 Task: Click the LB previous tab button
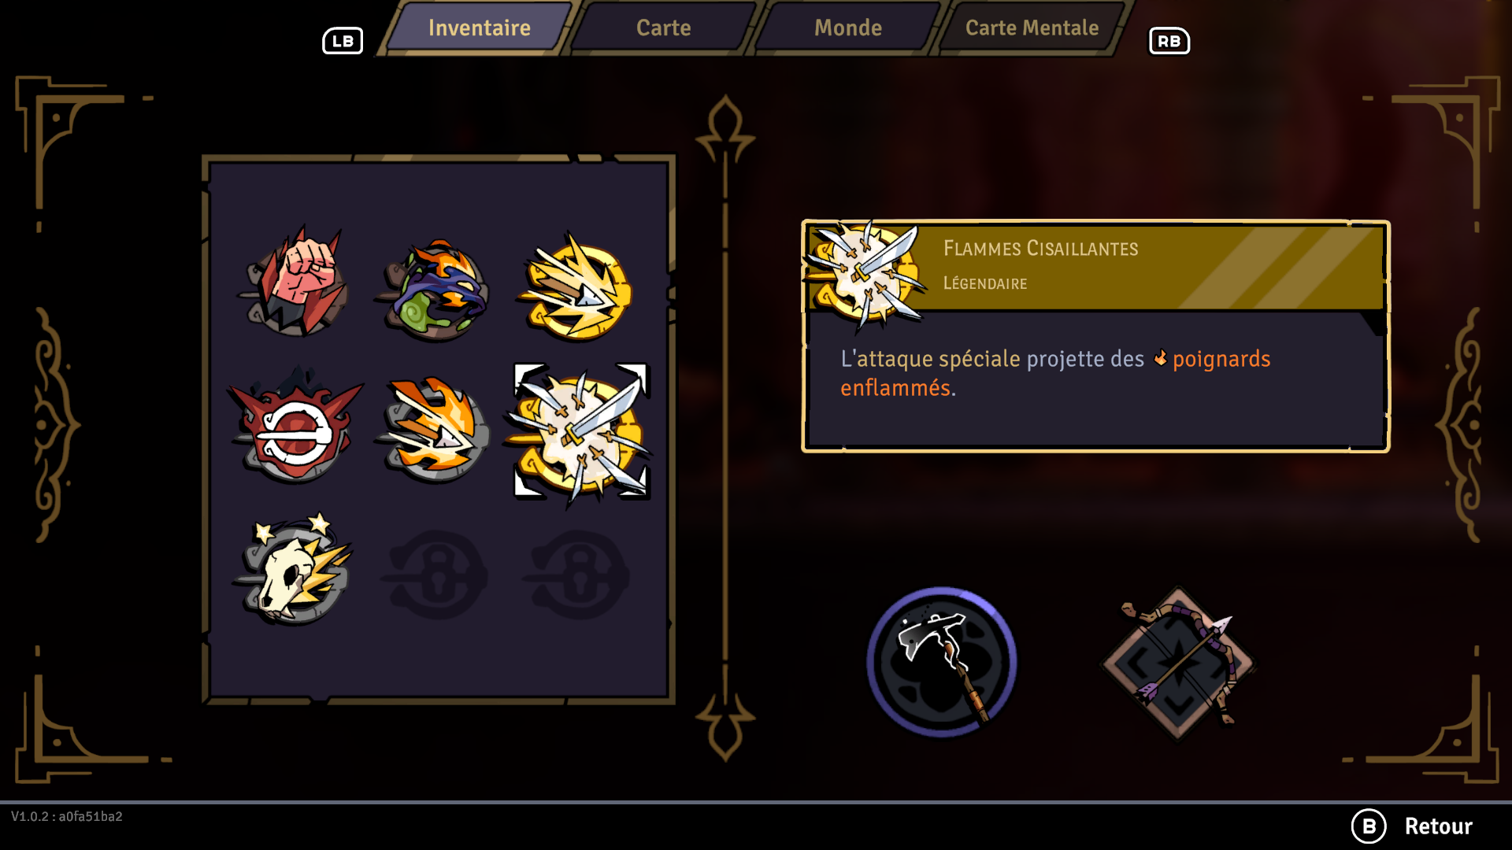[x=343, y=41]
